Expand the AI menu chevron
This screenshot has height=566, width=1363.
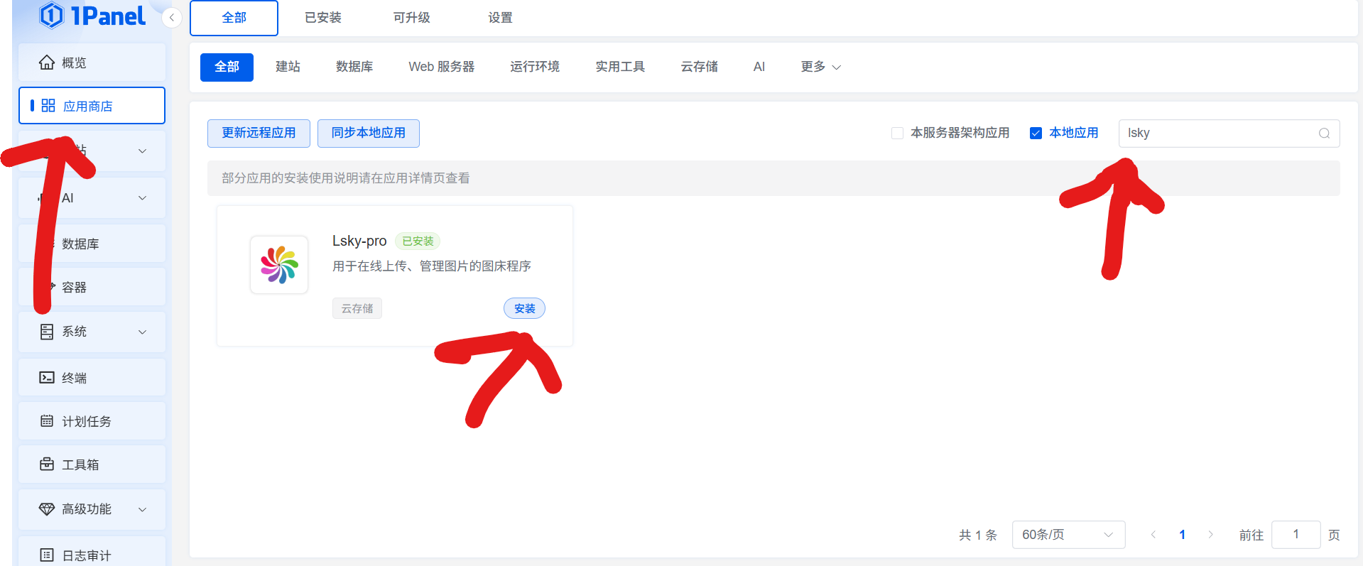pyautogui.click(x=142, y=198)
